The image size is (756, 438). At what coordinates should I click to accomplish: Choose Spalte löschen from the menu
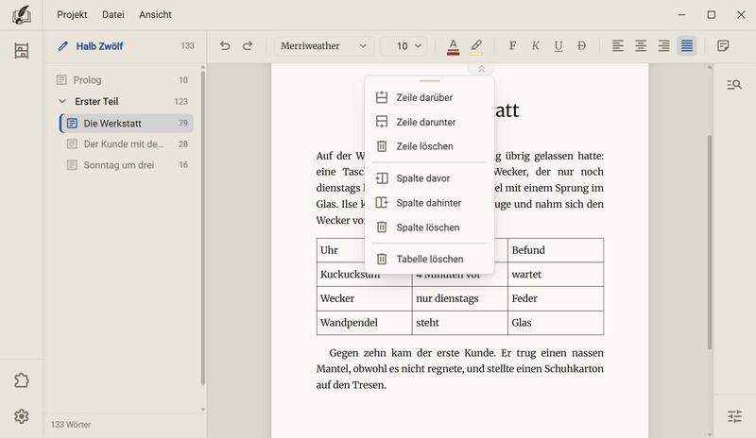click(x=429, y=227)
